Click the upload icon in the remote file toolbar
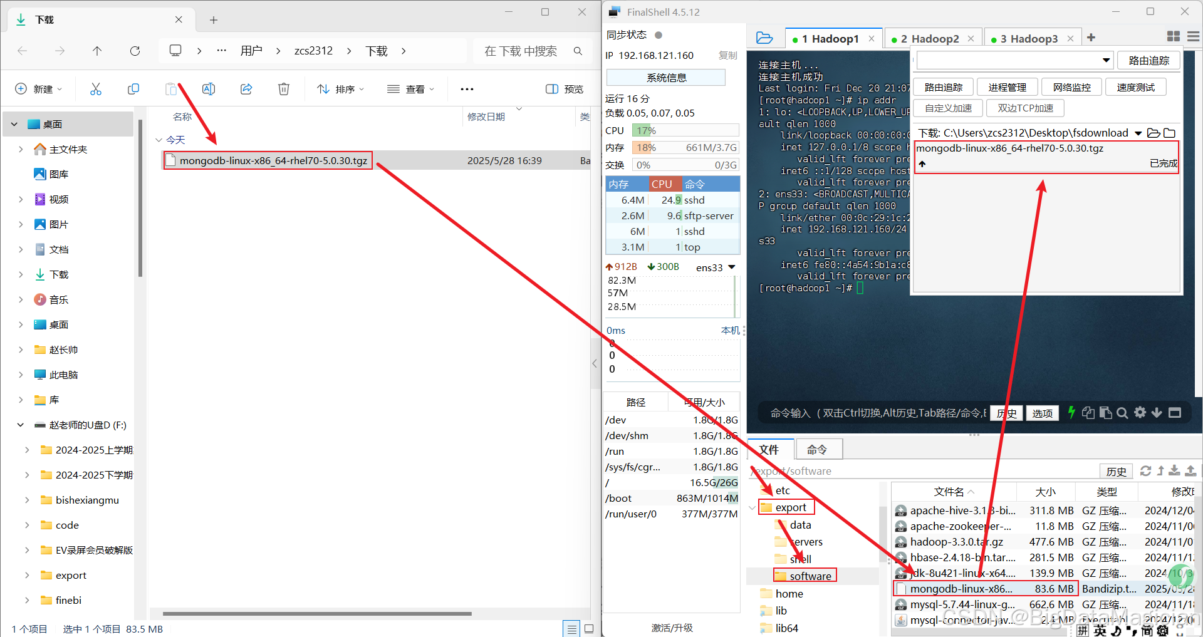Image resolution: width=1203 pixels, height=637 pixels. tap(1190, 470)
